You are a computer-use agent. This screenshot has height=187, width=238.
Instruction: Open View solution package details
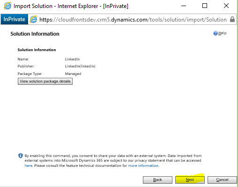click(45, 82)
